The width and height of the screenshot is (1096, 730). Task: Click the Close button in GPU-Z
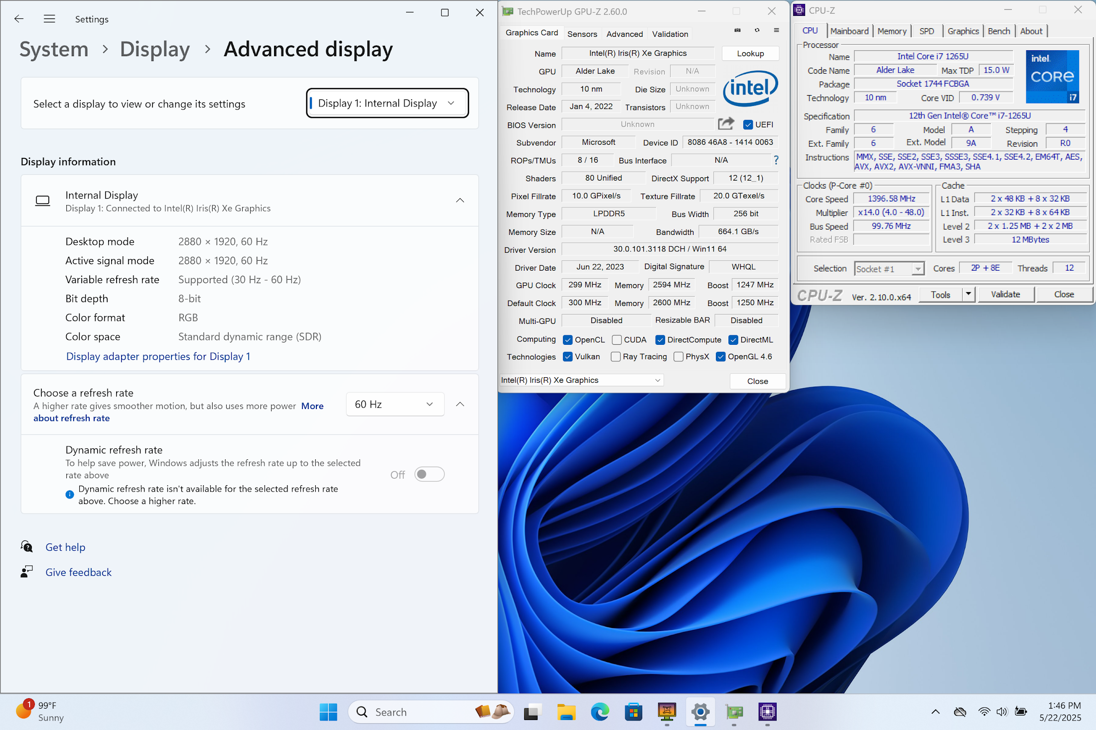tap(757, 381)
